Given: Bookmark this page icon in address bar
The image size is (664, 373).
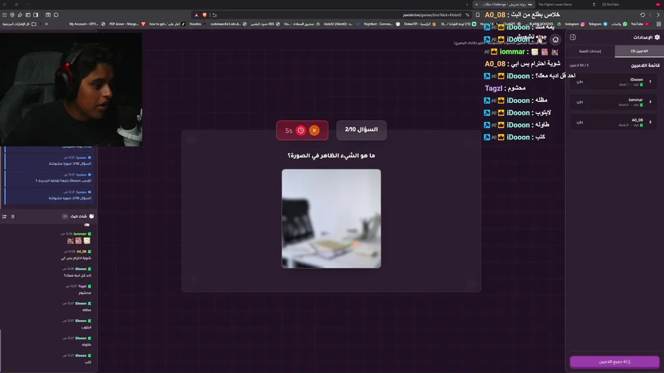Looking at the screenshot, I should [x=478, y=15].
